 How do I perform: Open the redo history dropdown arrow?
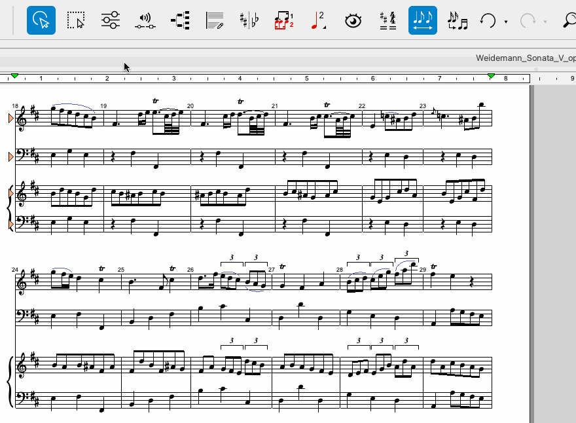(x=545, y=22)
